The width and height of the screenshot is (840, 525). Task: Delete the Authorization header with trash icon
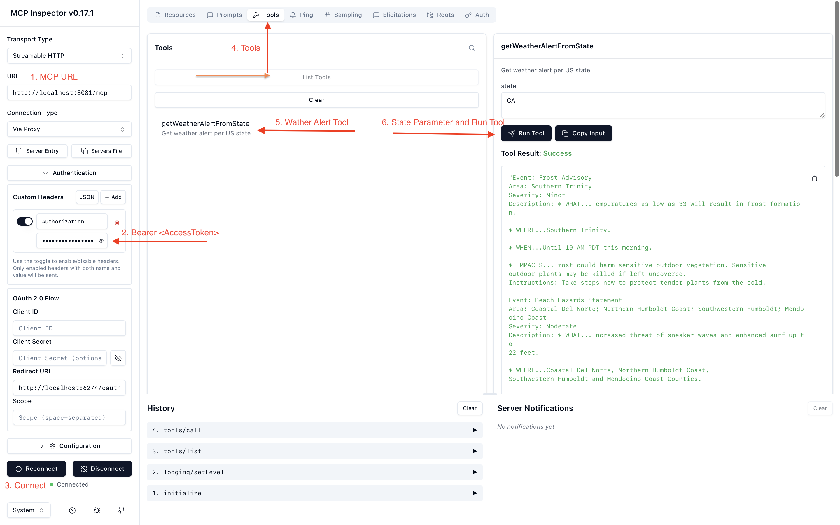117,222
